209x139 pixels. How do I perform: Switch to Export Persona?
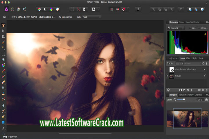pyautogui.click(x=24, y=9)
